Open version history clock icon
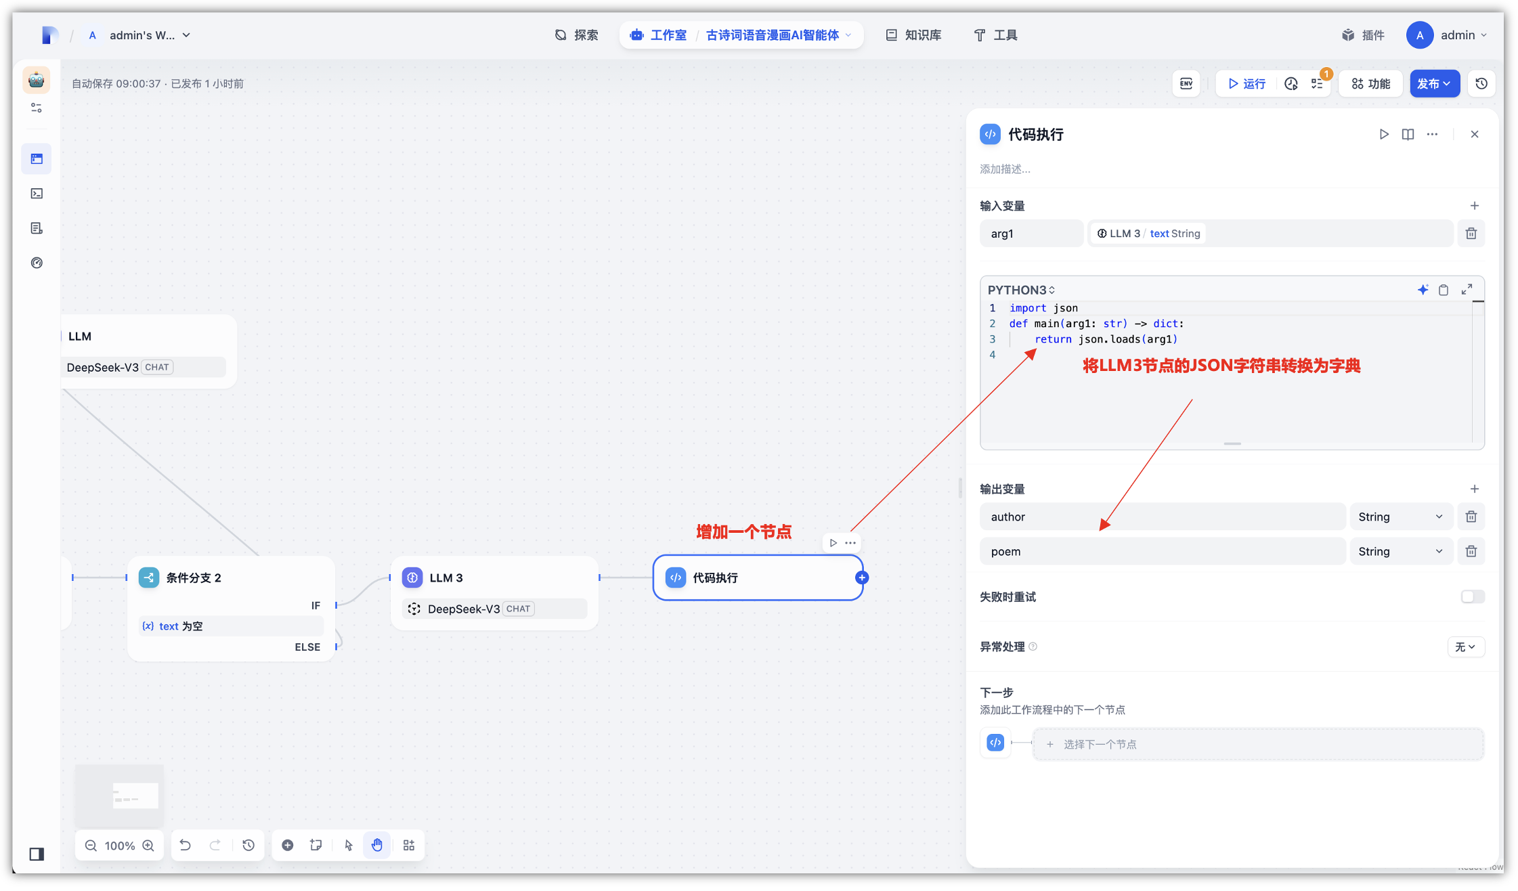This screenshot has height=891, width=1518. tap(1481, 83)
